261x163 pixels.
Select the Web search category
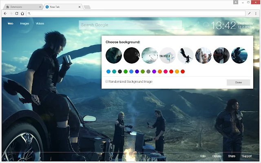click(x=10, y=24)
